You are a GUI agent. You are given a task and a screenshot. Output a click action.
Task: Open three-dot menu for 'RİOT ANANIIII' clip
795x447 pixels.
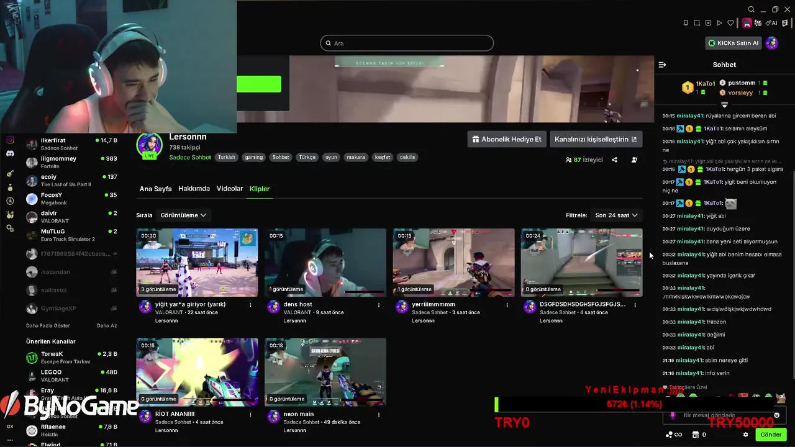[250, 414]
